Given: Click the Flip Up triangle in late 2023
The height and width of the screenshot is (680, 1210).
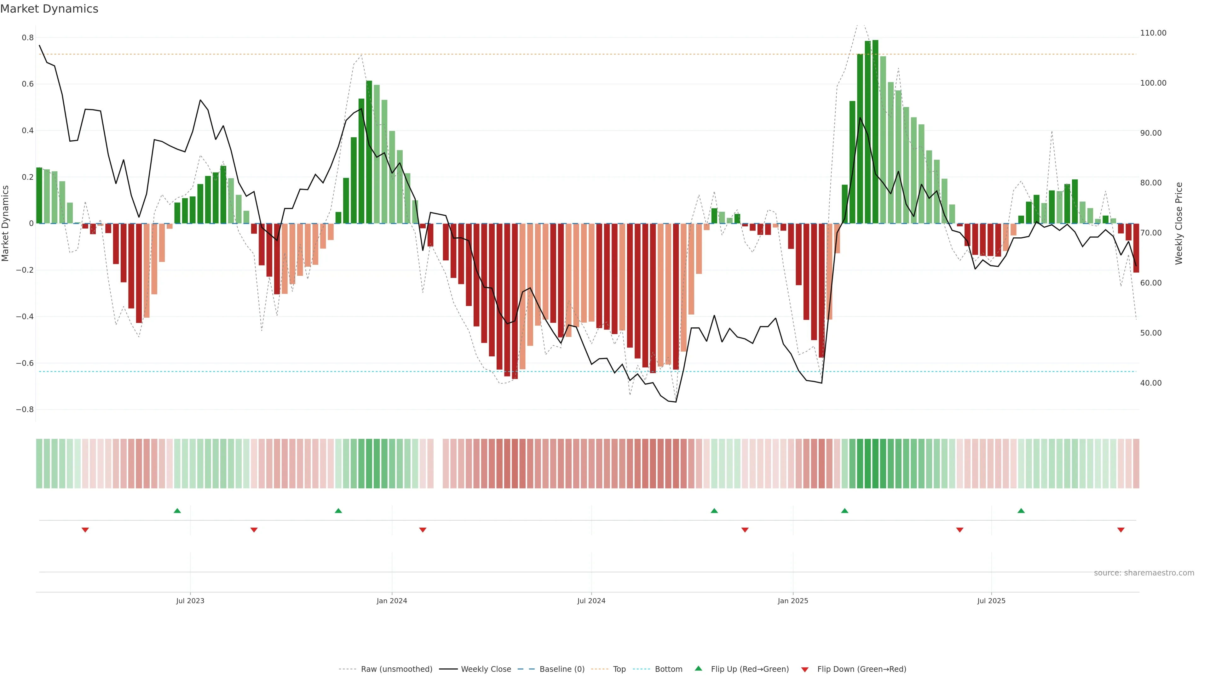Looking at the screenshot, I should [338, 511].
